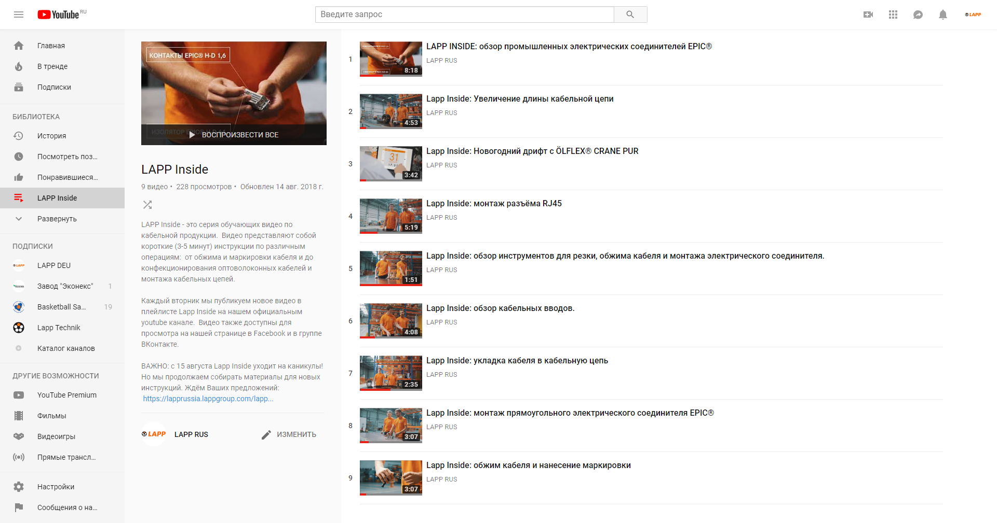Open Lapp Technik subscription
The width and height of the screenshot is (997, 523).
click(62, 328)
